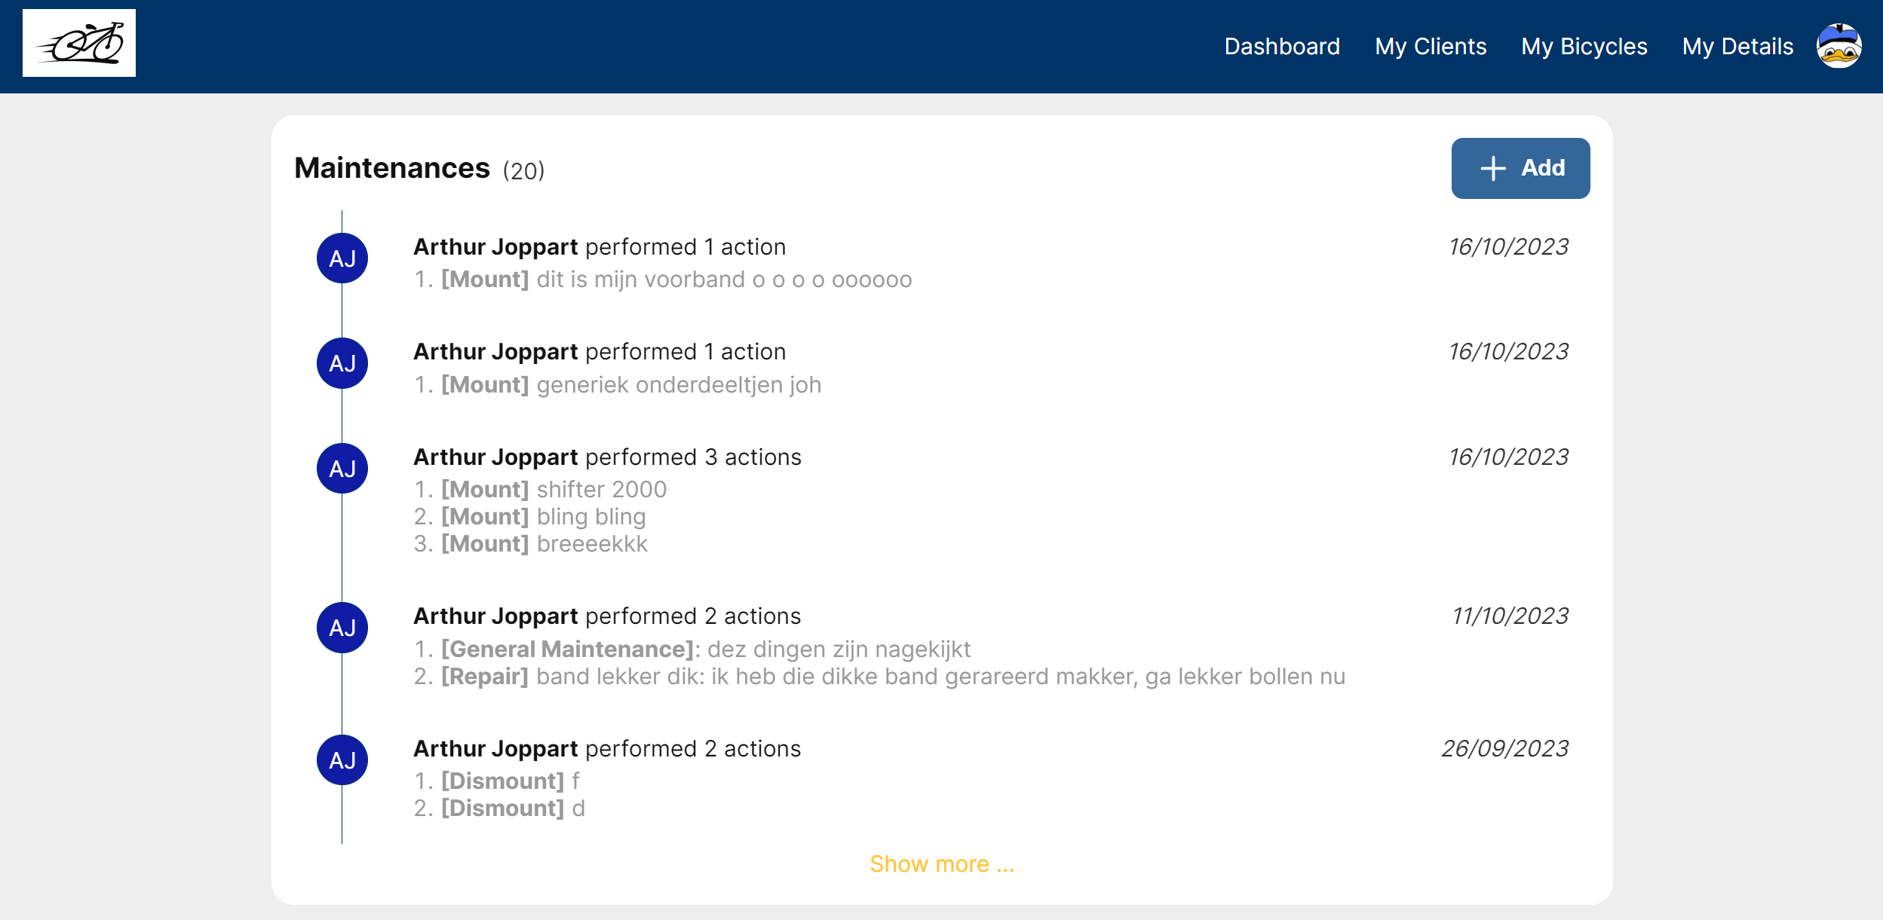1883x920 pixels.
Task: Click the AJ avatar for the 26/09/2023 entry
Action: (x=342, y=760)
